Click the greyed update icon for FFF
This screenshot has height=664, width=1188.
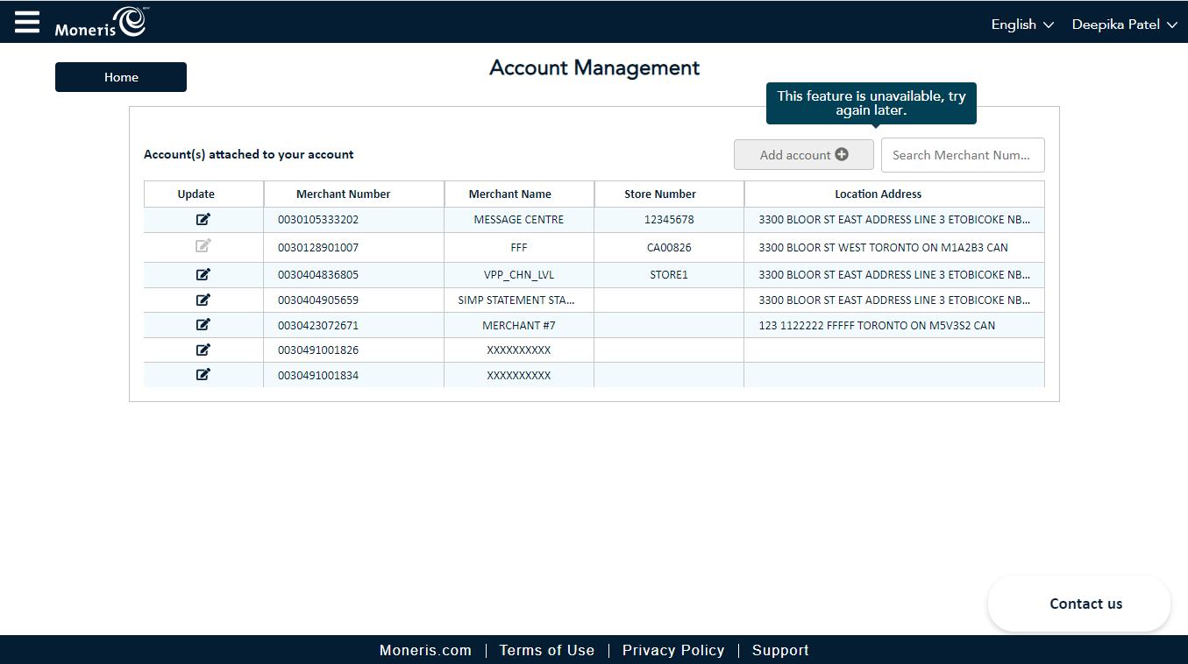203,246
